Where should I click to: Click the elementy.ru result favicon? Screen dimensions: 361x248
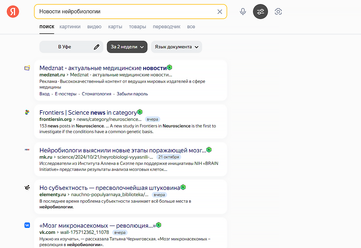pyautogui.click(x=27, y=187)
